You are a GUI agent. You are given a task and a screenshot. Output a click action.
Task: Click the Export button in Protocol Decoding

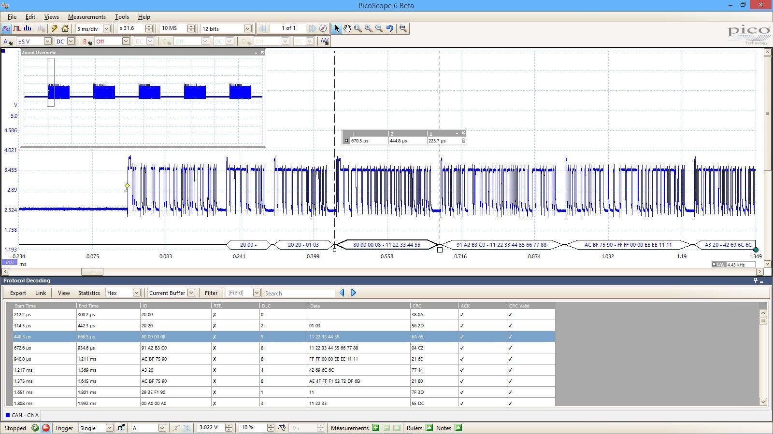18,293
